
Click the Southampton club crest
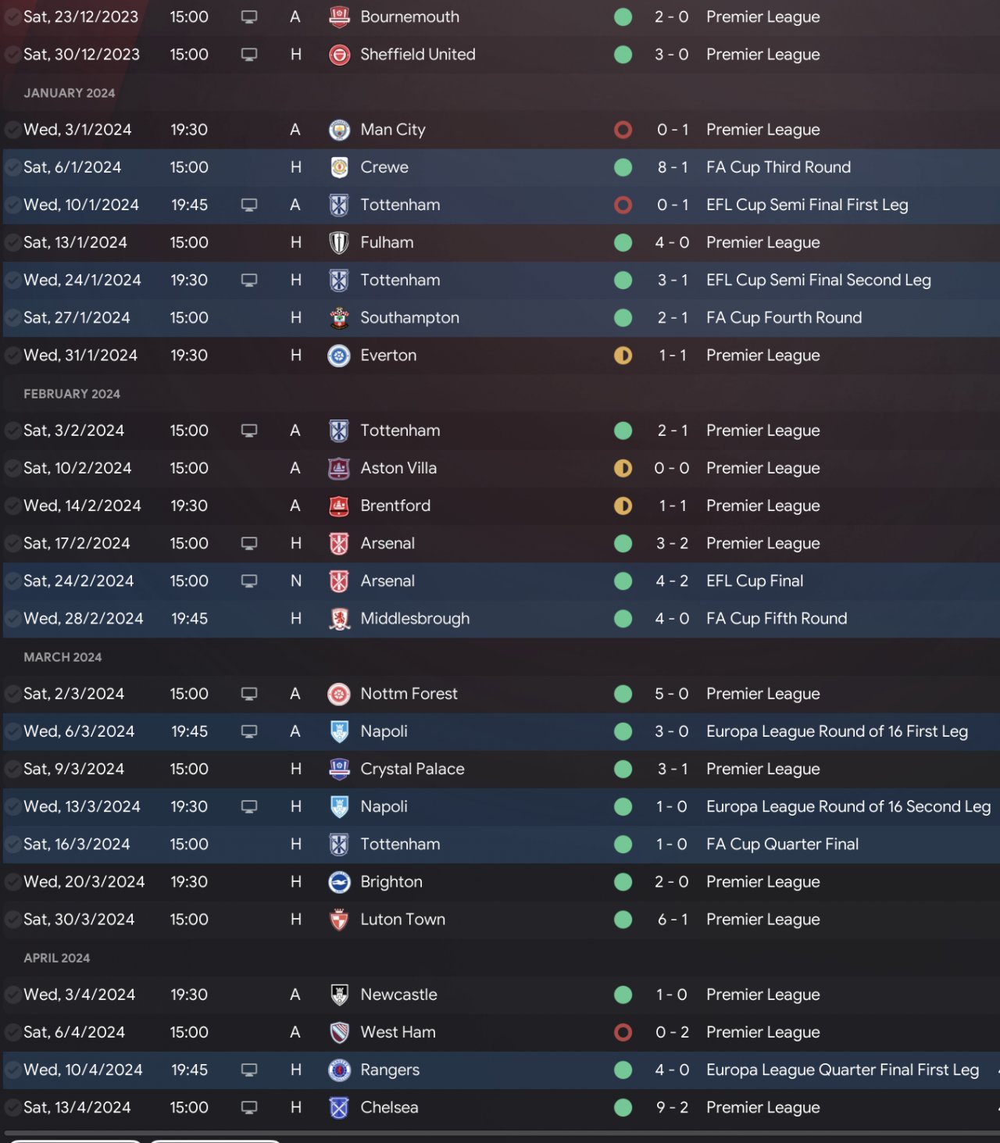339,318
